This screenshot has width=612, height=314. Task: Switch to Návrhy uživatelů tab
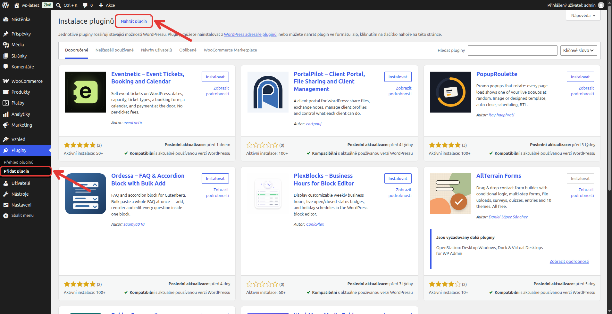click(156, 50)
